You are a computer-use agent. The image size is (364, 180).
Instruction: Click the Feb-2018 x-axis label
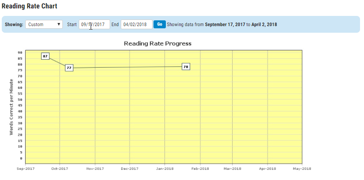(x=200, y=169)
